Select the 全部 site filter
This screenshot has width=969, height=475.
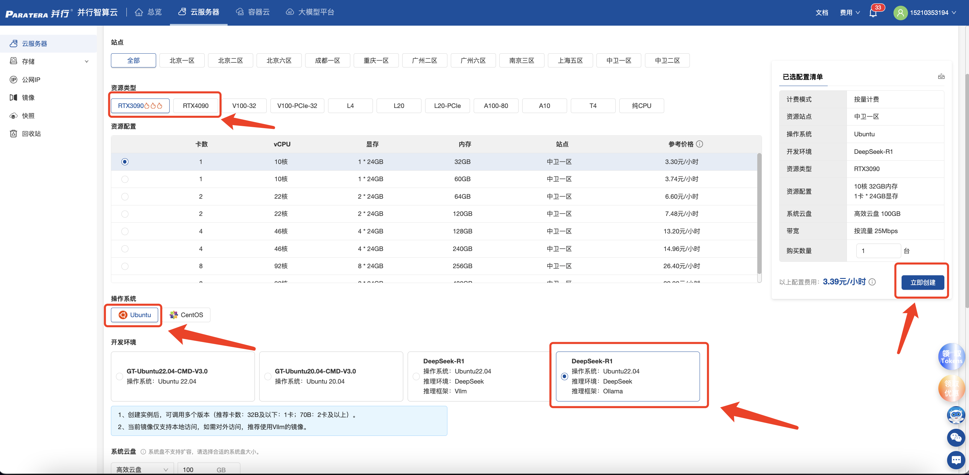point(133,61)
